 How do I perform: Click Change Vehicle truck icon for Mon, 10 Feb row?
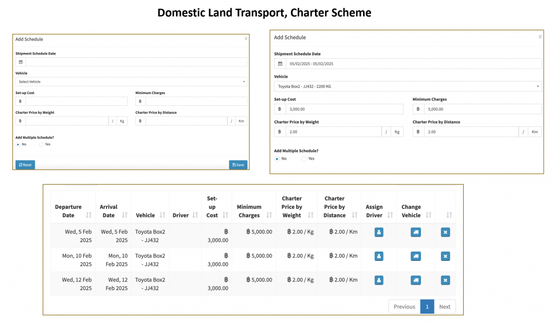pos(416,256)
